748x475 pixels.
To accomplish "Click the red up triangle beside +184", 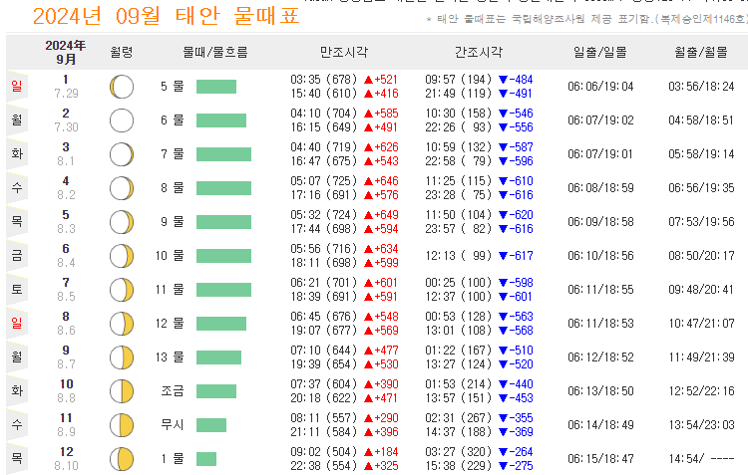I will coord(368,452).
